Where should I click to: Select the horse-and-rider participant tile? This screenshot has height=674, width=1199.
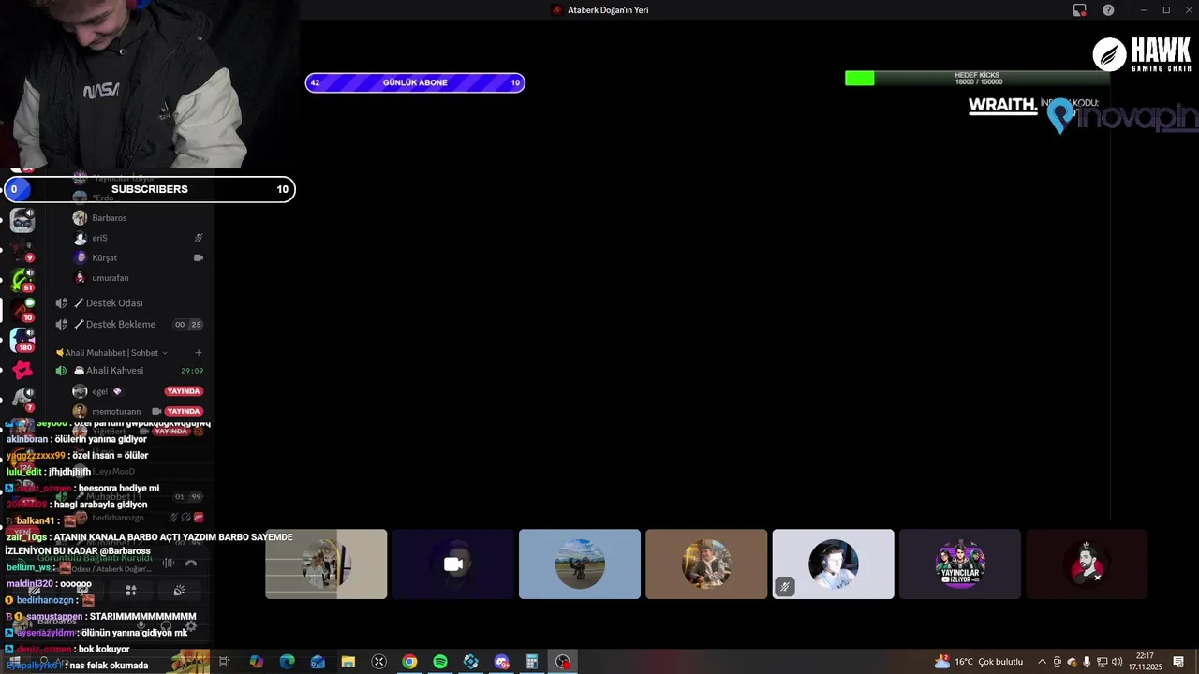[326, 564]
